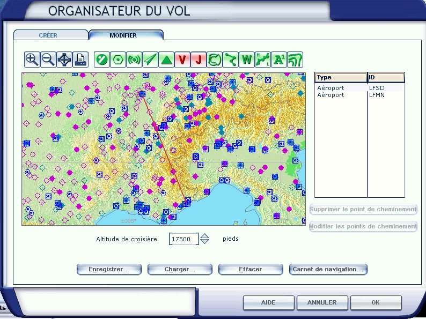Screen dimensions: 426x319
Task: Toggle weather systems H/L icon
Action: coord(263,60)
